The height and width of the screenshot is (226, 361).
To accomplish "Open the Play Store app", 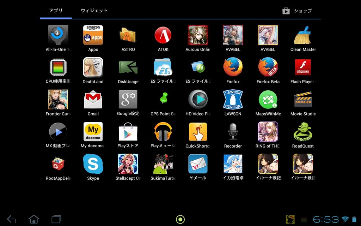I will click(x=128, y=132).
